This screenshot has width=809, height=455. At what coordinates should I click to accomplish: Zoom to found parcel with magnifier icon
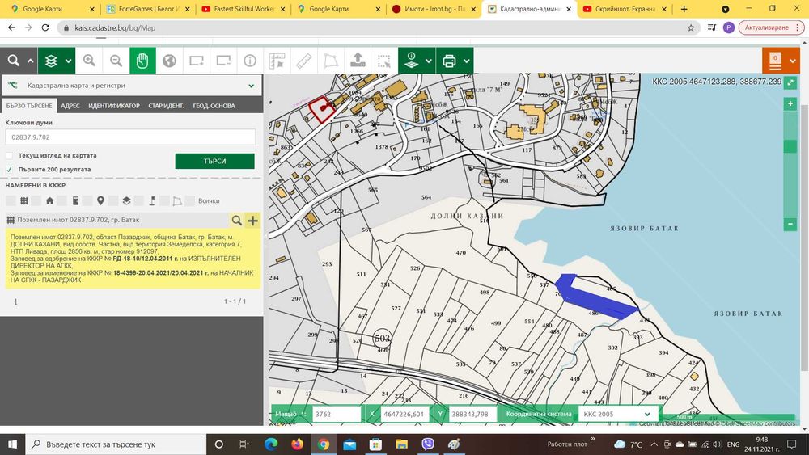tap(236, 220)
